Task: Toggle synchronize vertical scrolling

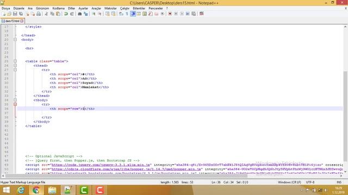Action: click(x=107, y=14)
